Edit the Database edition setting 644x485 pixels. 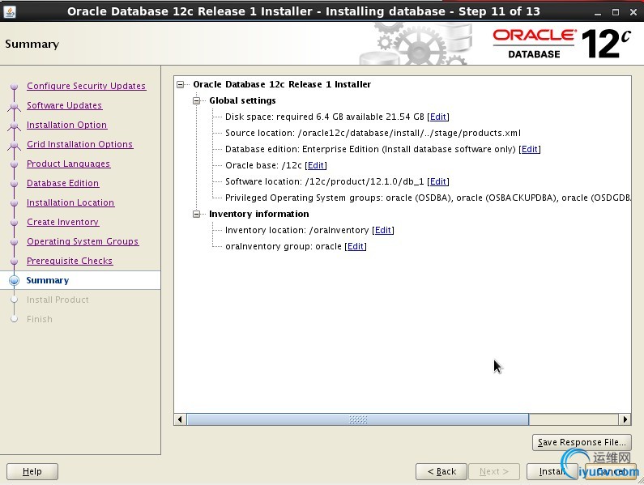pos(530,149)
